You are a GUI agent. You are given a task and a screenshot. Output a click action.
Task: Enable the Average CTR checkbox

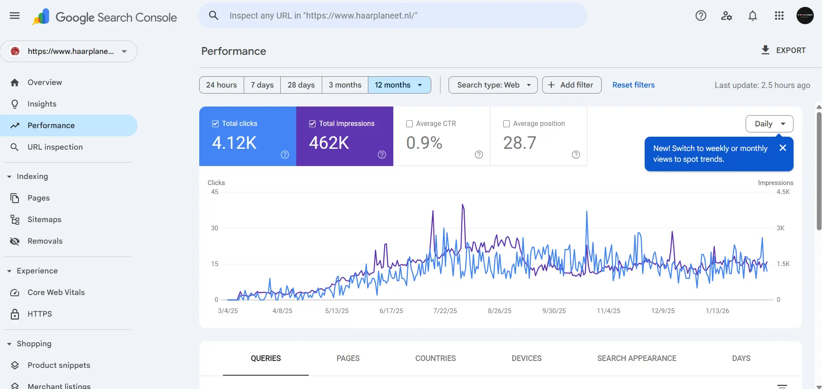[410, 124]
